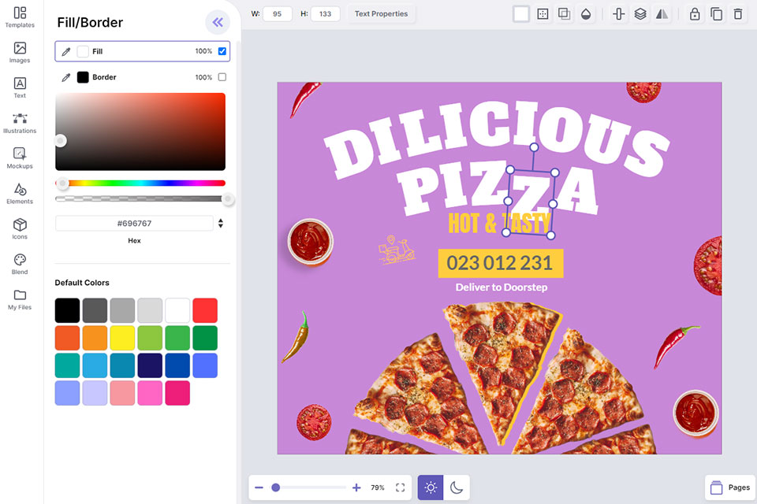Open the Pages panel

730,487
